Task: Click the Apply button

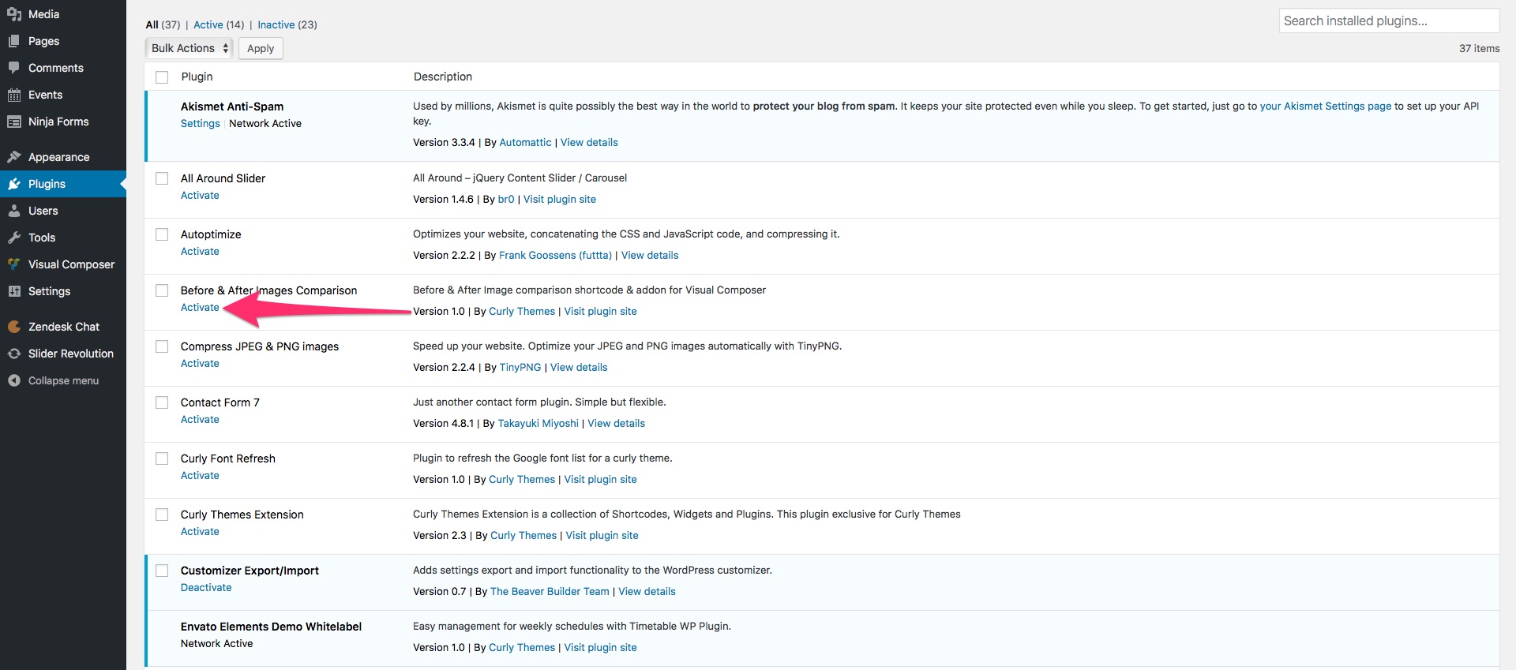Action: [261, 48]
